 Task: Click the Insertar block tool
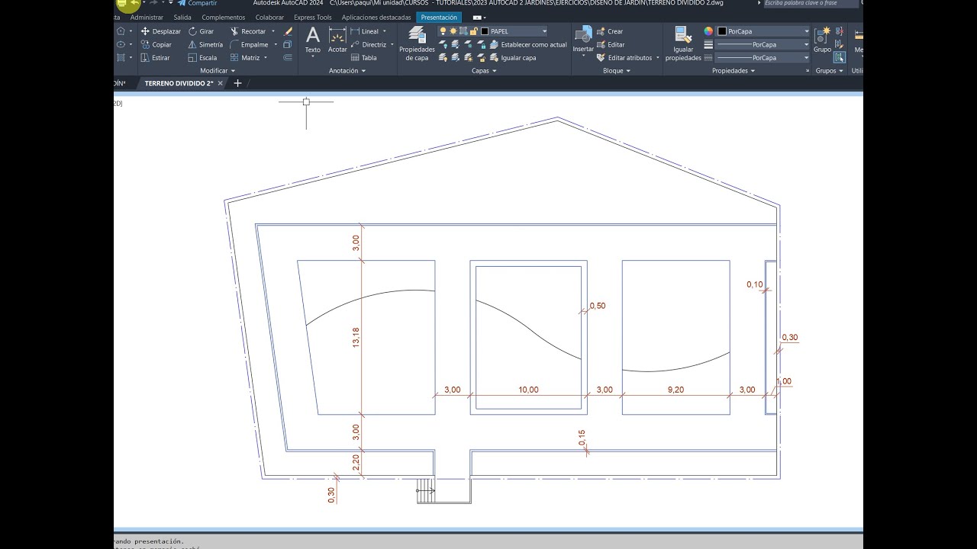(x=583, y=40)
